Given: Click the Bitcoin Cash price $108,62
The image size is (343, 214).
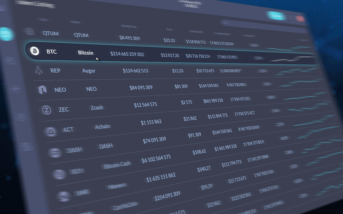Looking at the screenshot, I should (199, 152).
